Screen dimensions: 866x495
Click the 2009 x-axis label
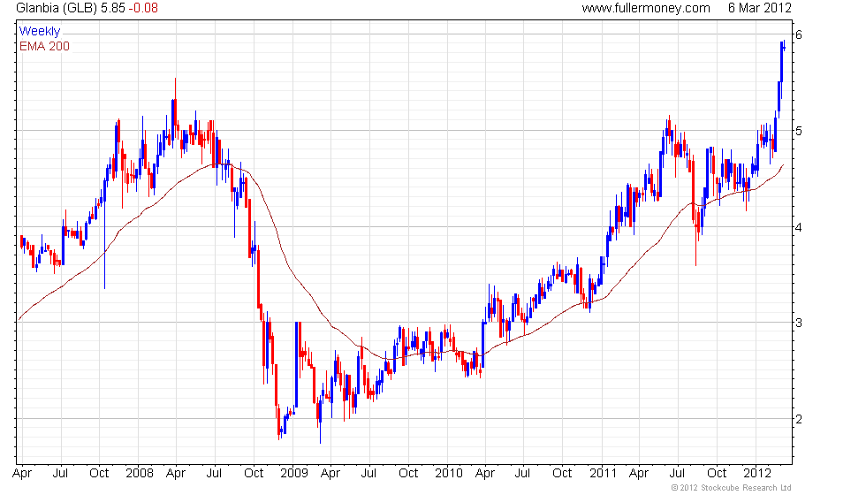point(293,474)
